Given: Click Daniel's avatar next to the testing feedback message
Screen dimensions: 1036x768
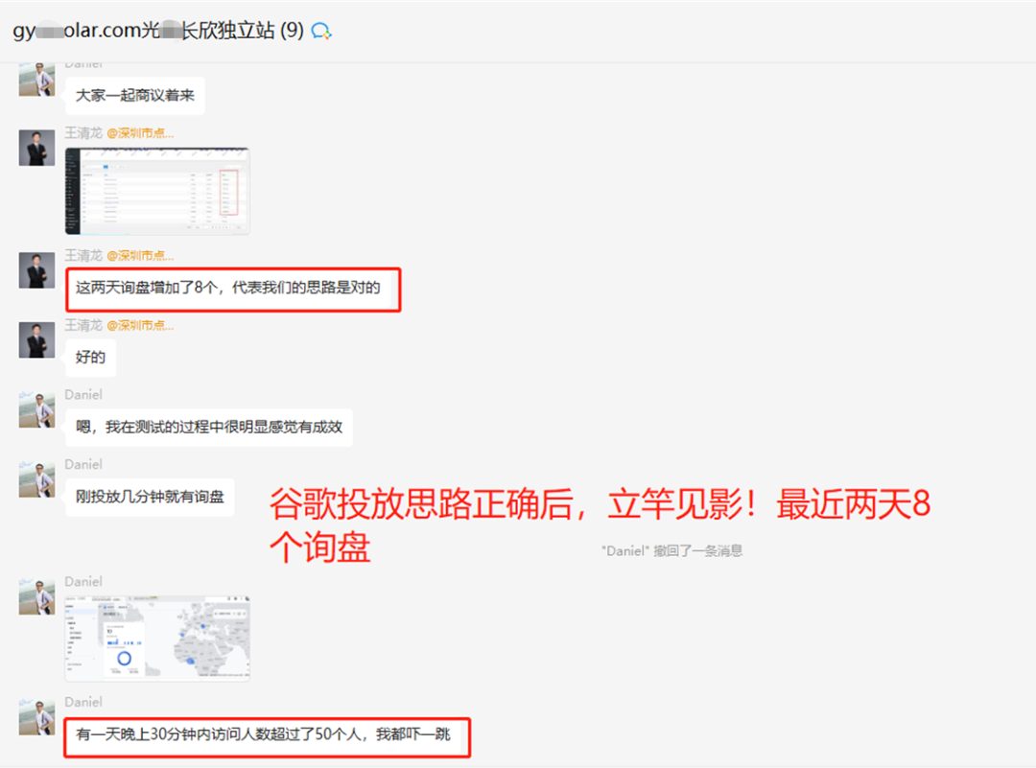Looking at the screenshot, I should click(x=35, y=410).
